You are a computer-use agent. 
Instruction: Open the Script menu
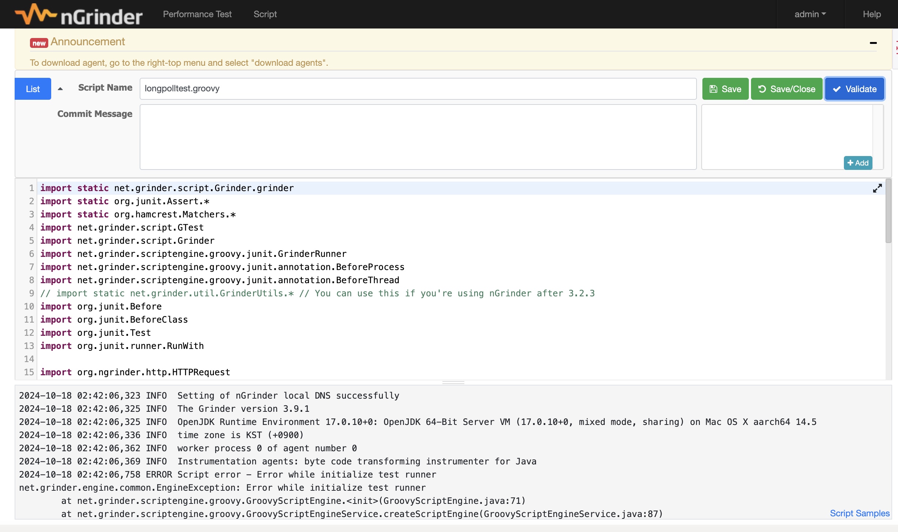click(265, 14)
